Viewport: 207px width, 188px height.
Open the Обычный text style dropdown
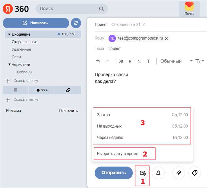176,61
